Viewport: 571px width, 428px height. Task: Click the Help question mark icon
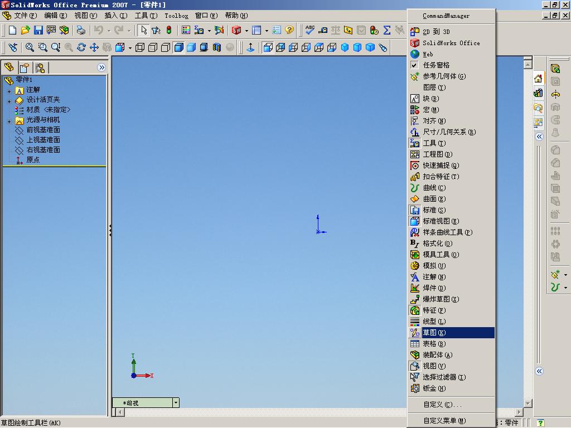click(x=289, y=30)
